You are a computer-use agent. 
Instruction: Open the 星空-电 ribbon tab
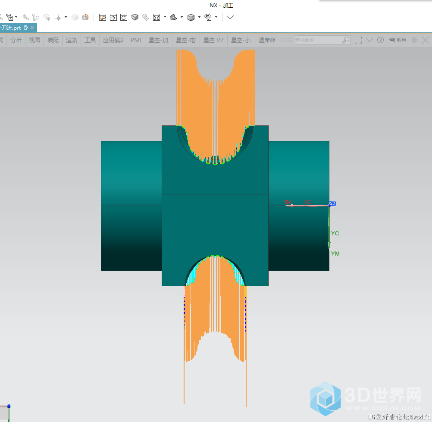click(186, 40)
